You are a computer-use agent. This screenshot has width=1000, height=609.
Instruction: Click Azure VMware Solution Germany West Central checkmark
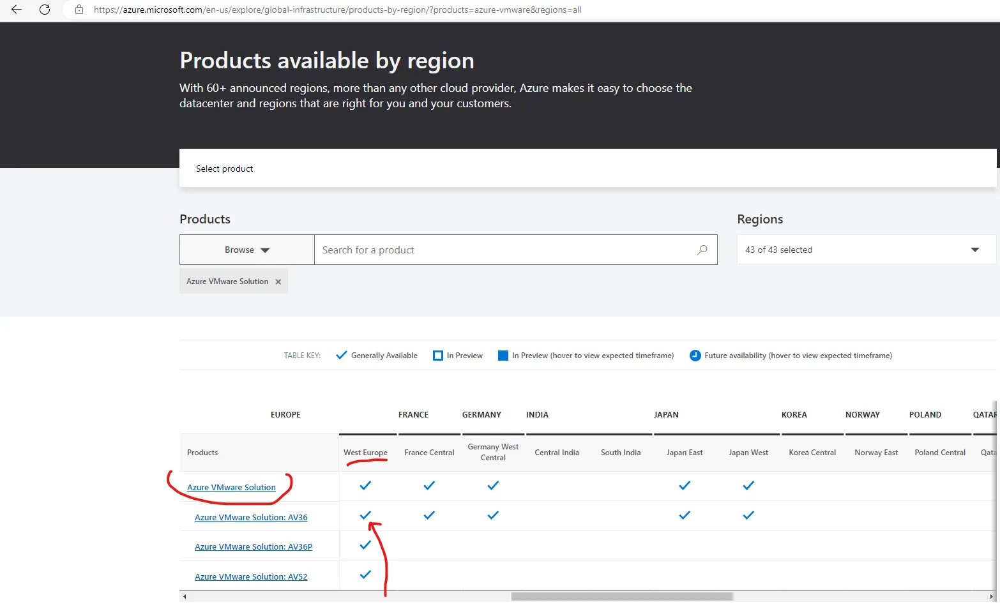493,486
